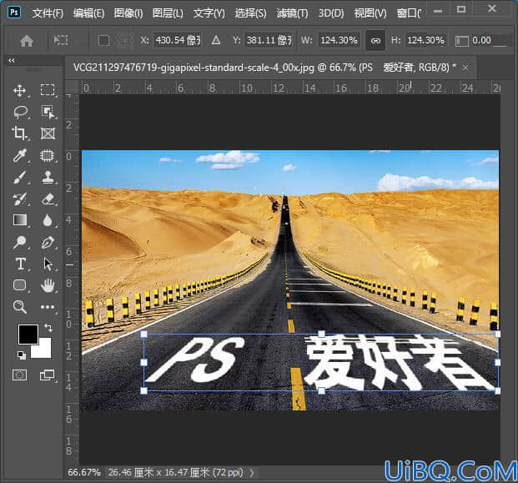Select the Hand tool

coord(48,285)
